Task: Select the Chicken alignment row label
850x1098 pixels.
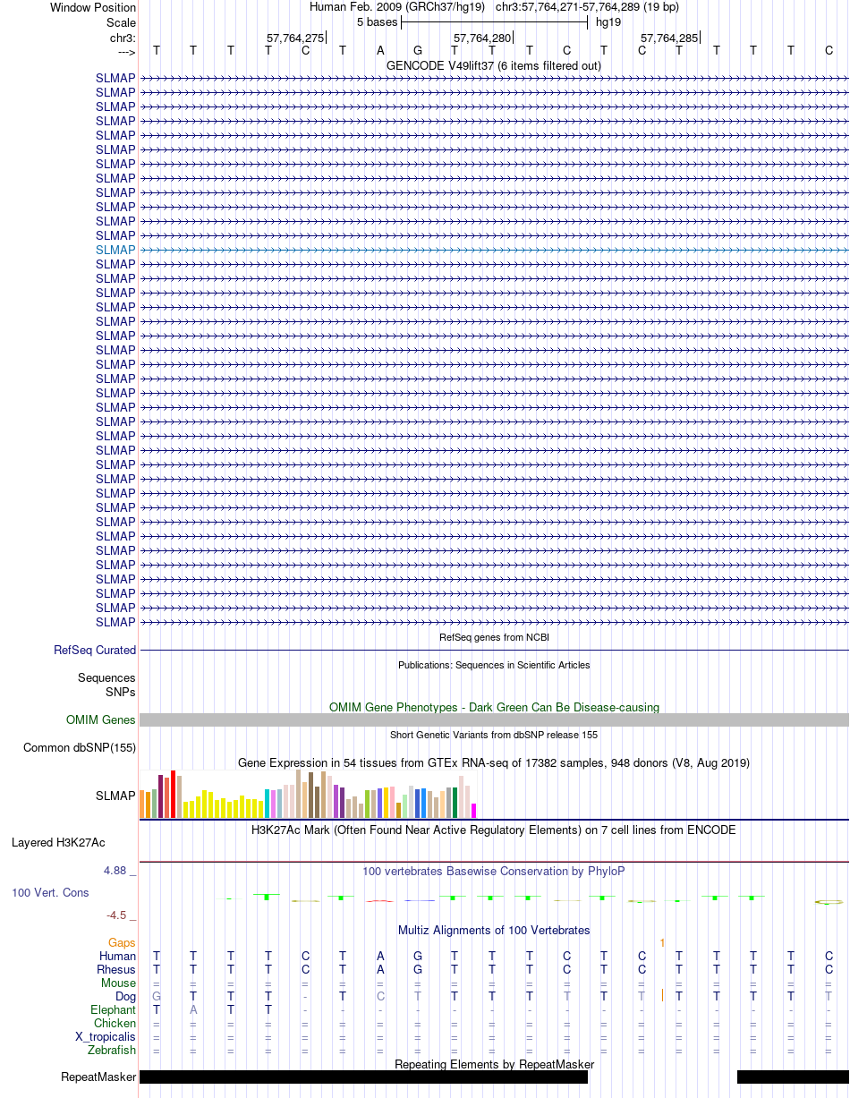Action: (x=115, y=1023)
